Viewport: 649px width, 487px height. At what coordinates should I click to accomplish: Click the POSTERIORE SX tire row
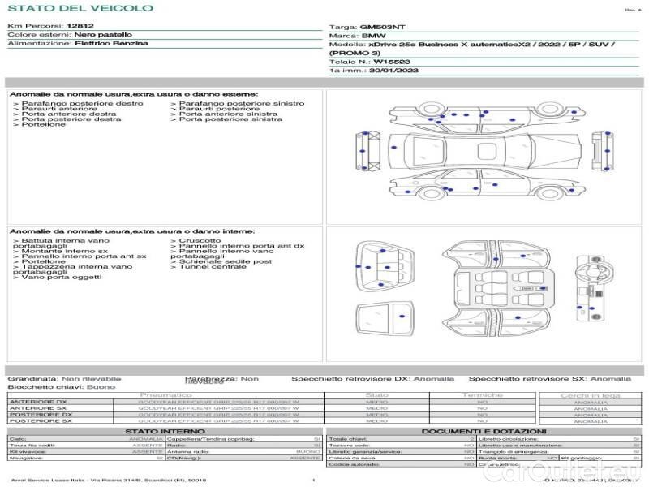pyautogui.click(x=39, y=421)
